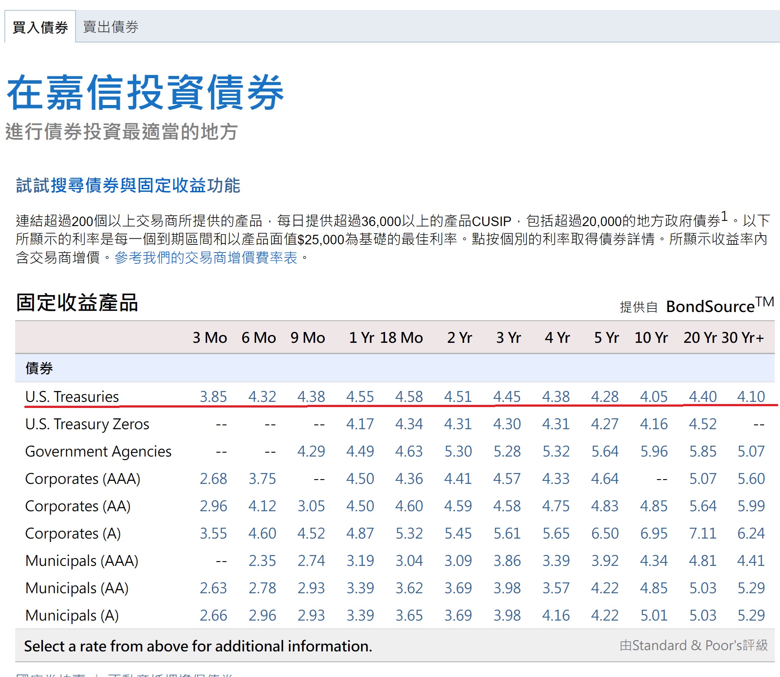Viewport: 780px width, 677px height.
Task: Select Government Agencies 9 Mo rate 4.29
Action: coord(311,451)
